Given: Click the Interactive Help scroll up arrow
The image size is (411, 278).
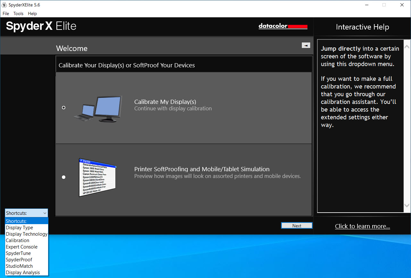Looking at the screenshot, I should pos(407,47).
